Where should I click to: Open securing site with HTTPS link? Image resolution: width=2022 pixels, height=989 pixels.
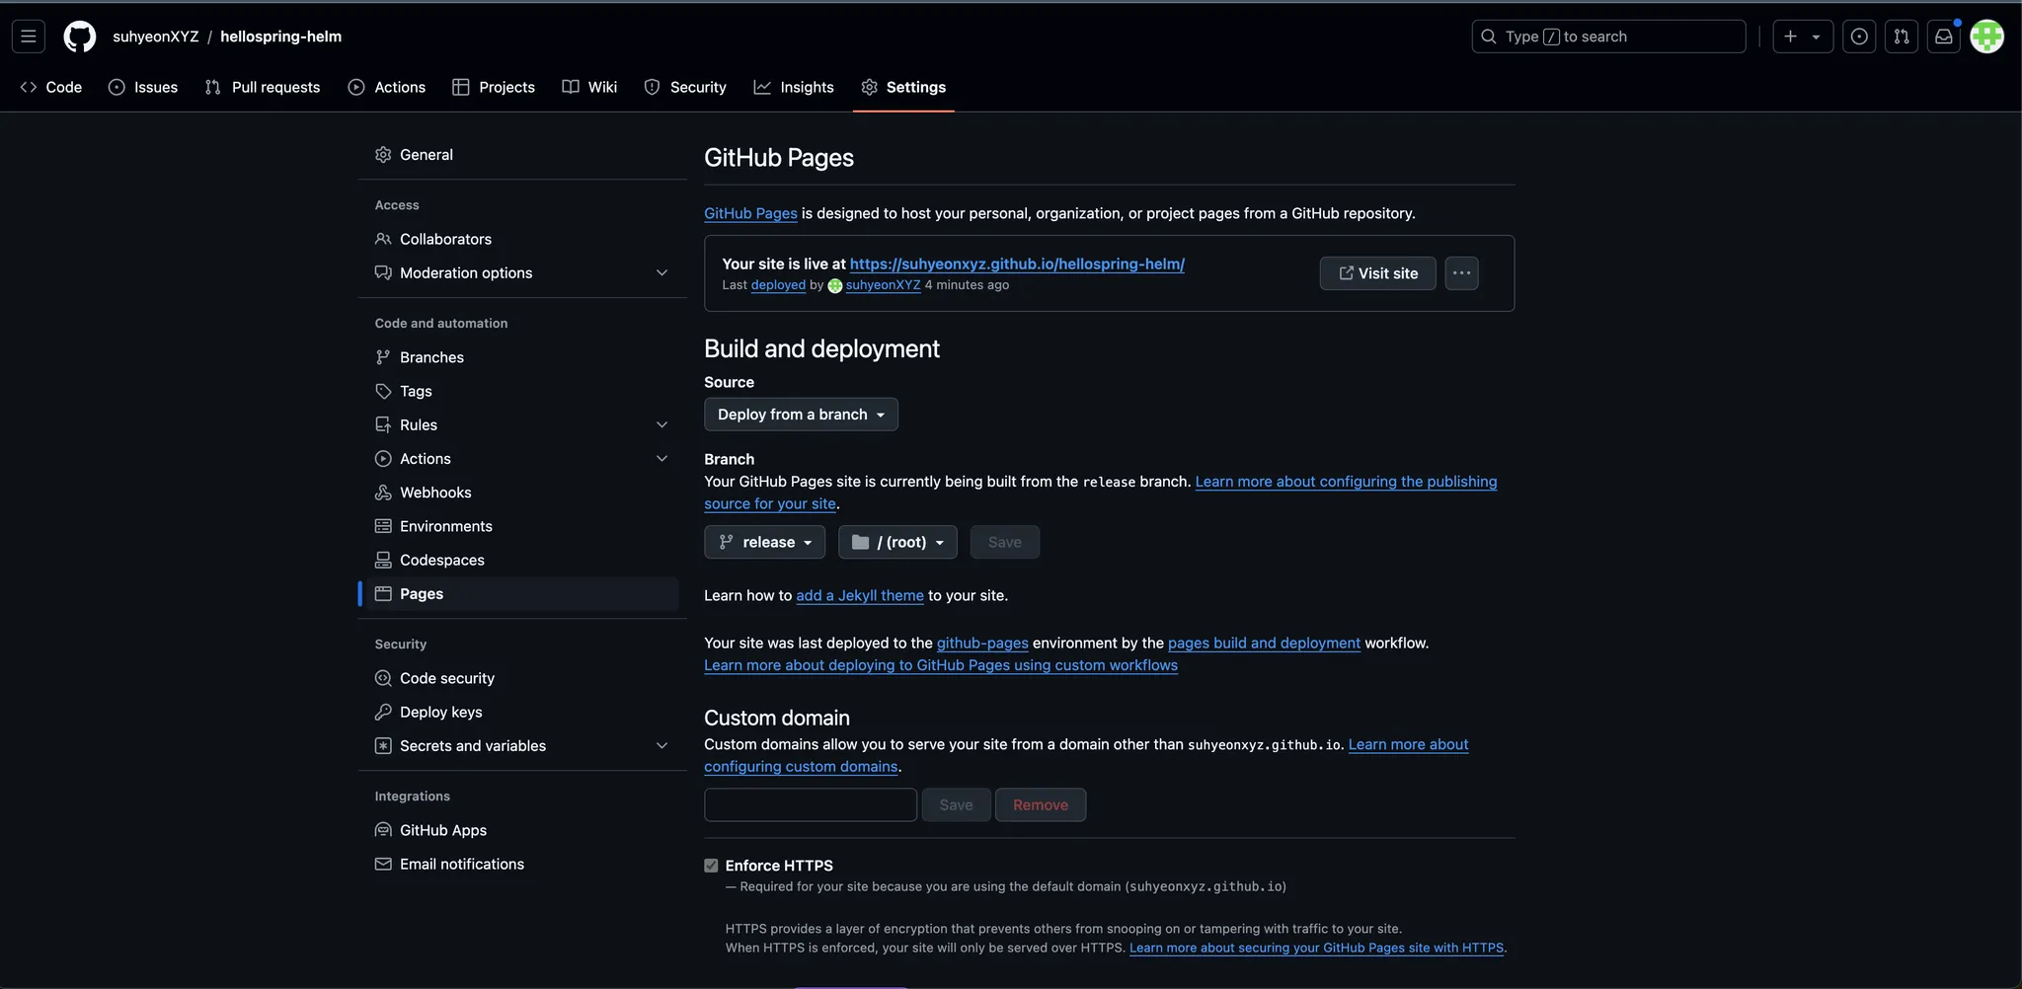[1316, 948]
